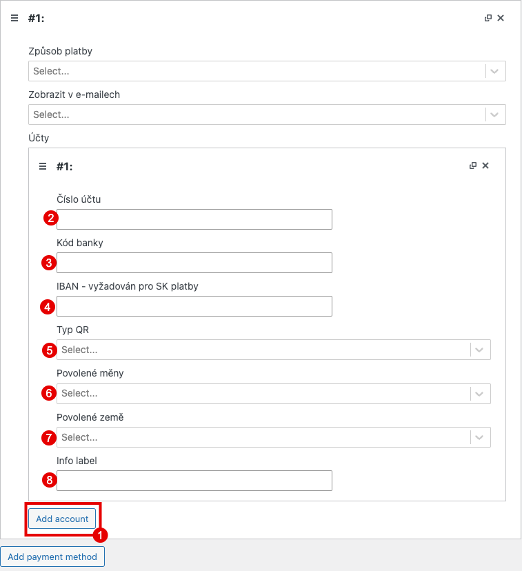The height and width of the screenshot is (571, 522).
Task: Select the IBAN text field
Action: (194, 306)
